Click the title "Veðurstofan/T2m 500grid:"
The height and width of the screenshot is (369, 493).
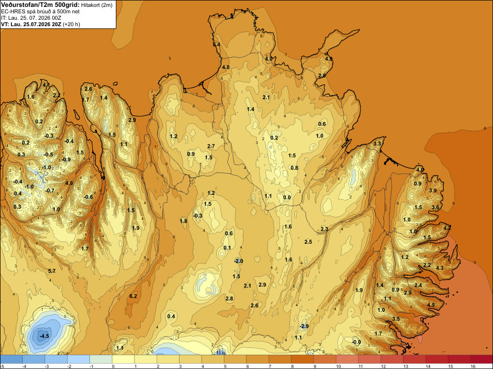tap(40, 5)
